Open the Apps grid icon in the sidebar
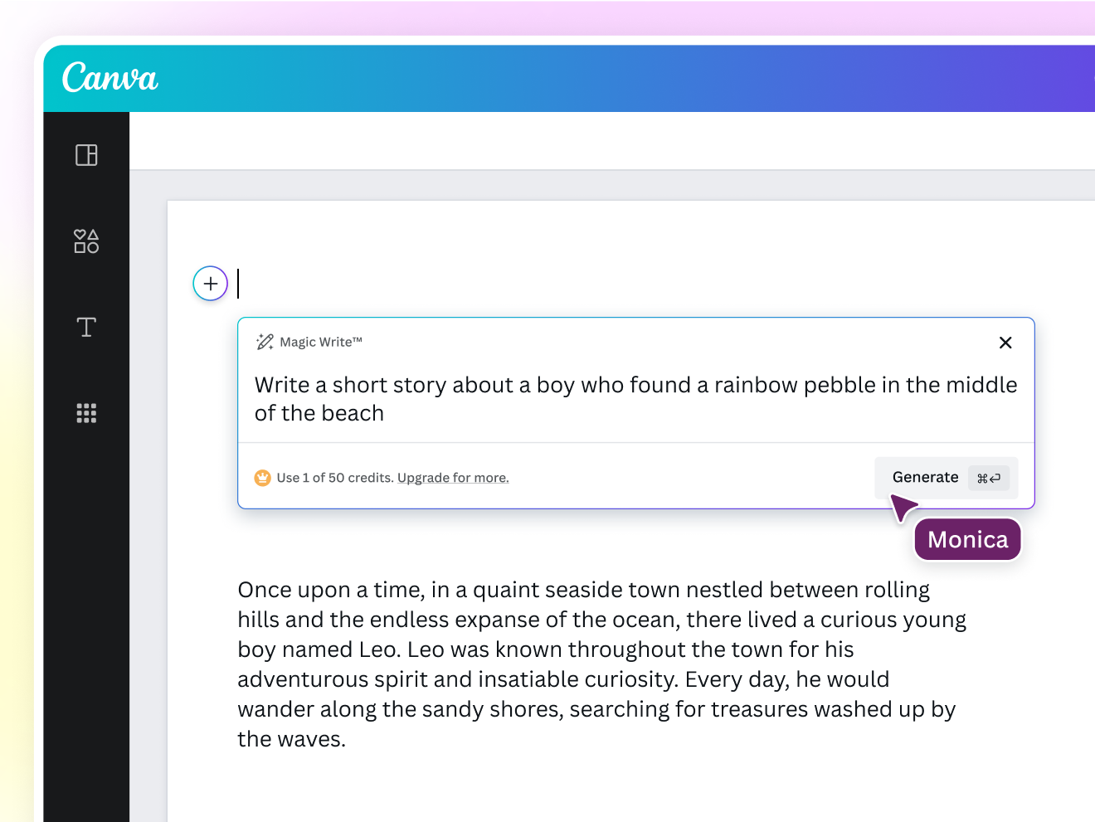The width and height of the screenshot is (1095, 822). click(x=86, y=413)
